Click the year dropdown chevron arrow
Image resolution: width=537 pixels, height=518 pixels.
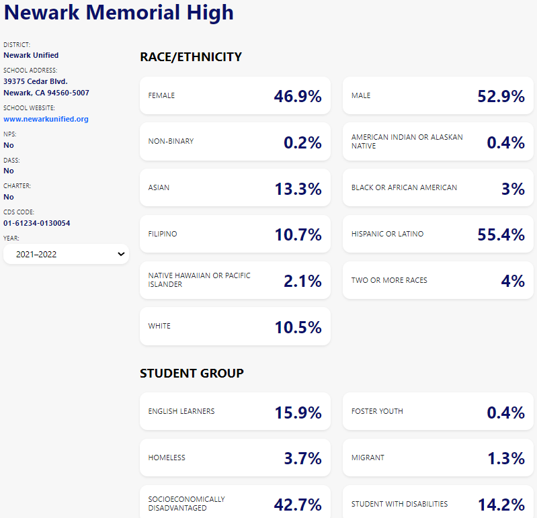click(121, 254)
